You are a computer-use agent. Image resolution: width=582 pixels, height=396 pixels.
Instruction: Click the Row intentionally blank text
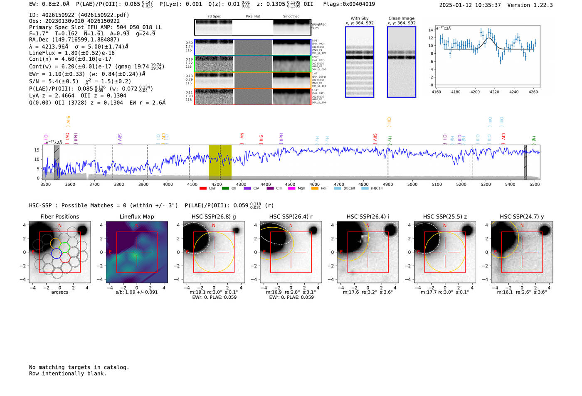tap(68, 373)
